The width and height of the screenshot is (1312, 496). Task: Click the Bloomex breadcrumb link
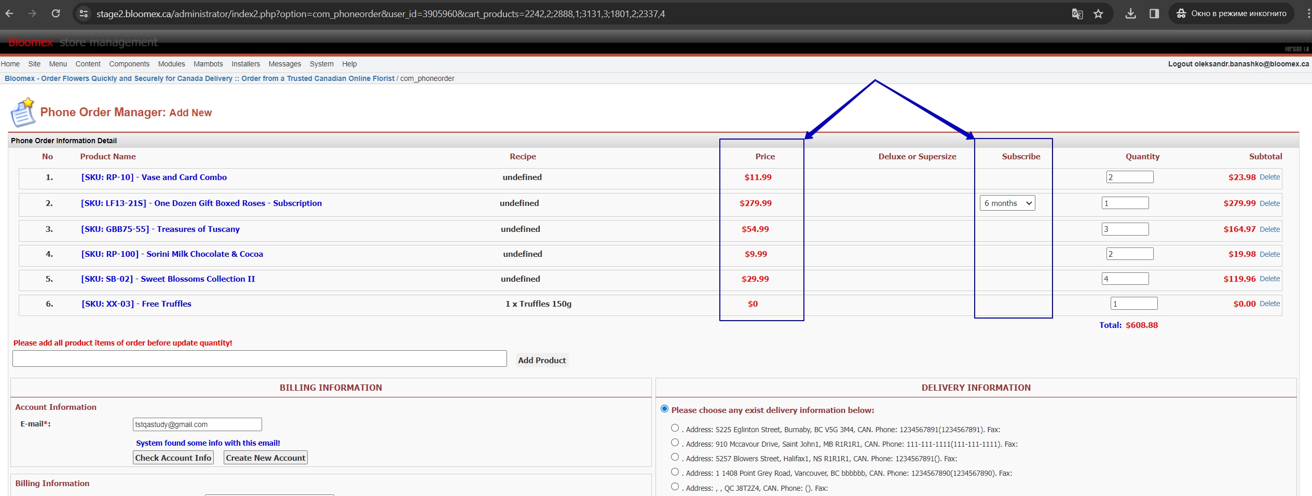(x=199, y=78)
